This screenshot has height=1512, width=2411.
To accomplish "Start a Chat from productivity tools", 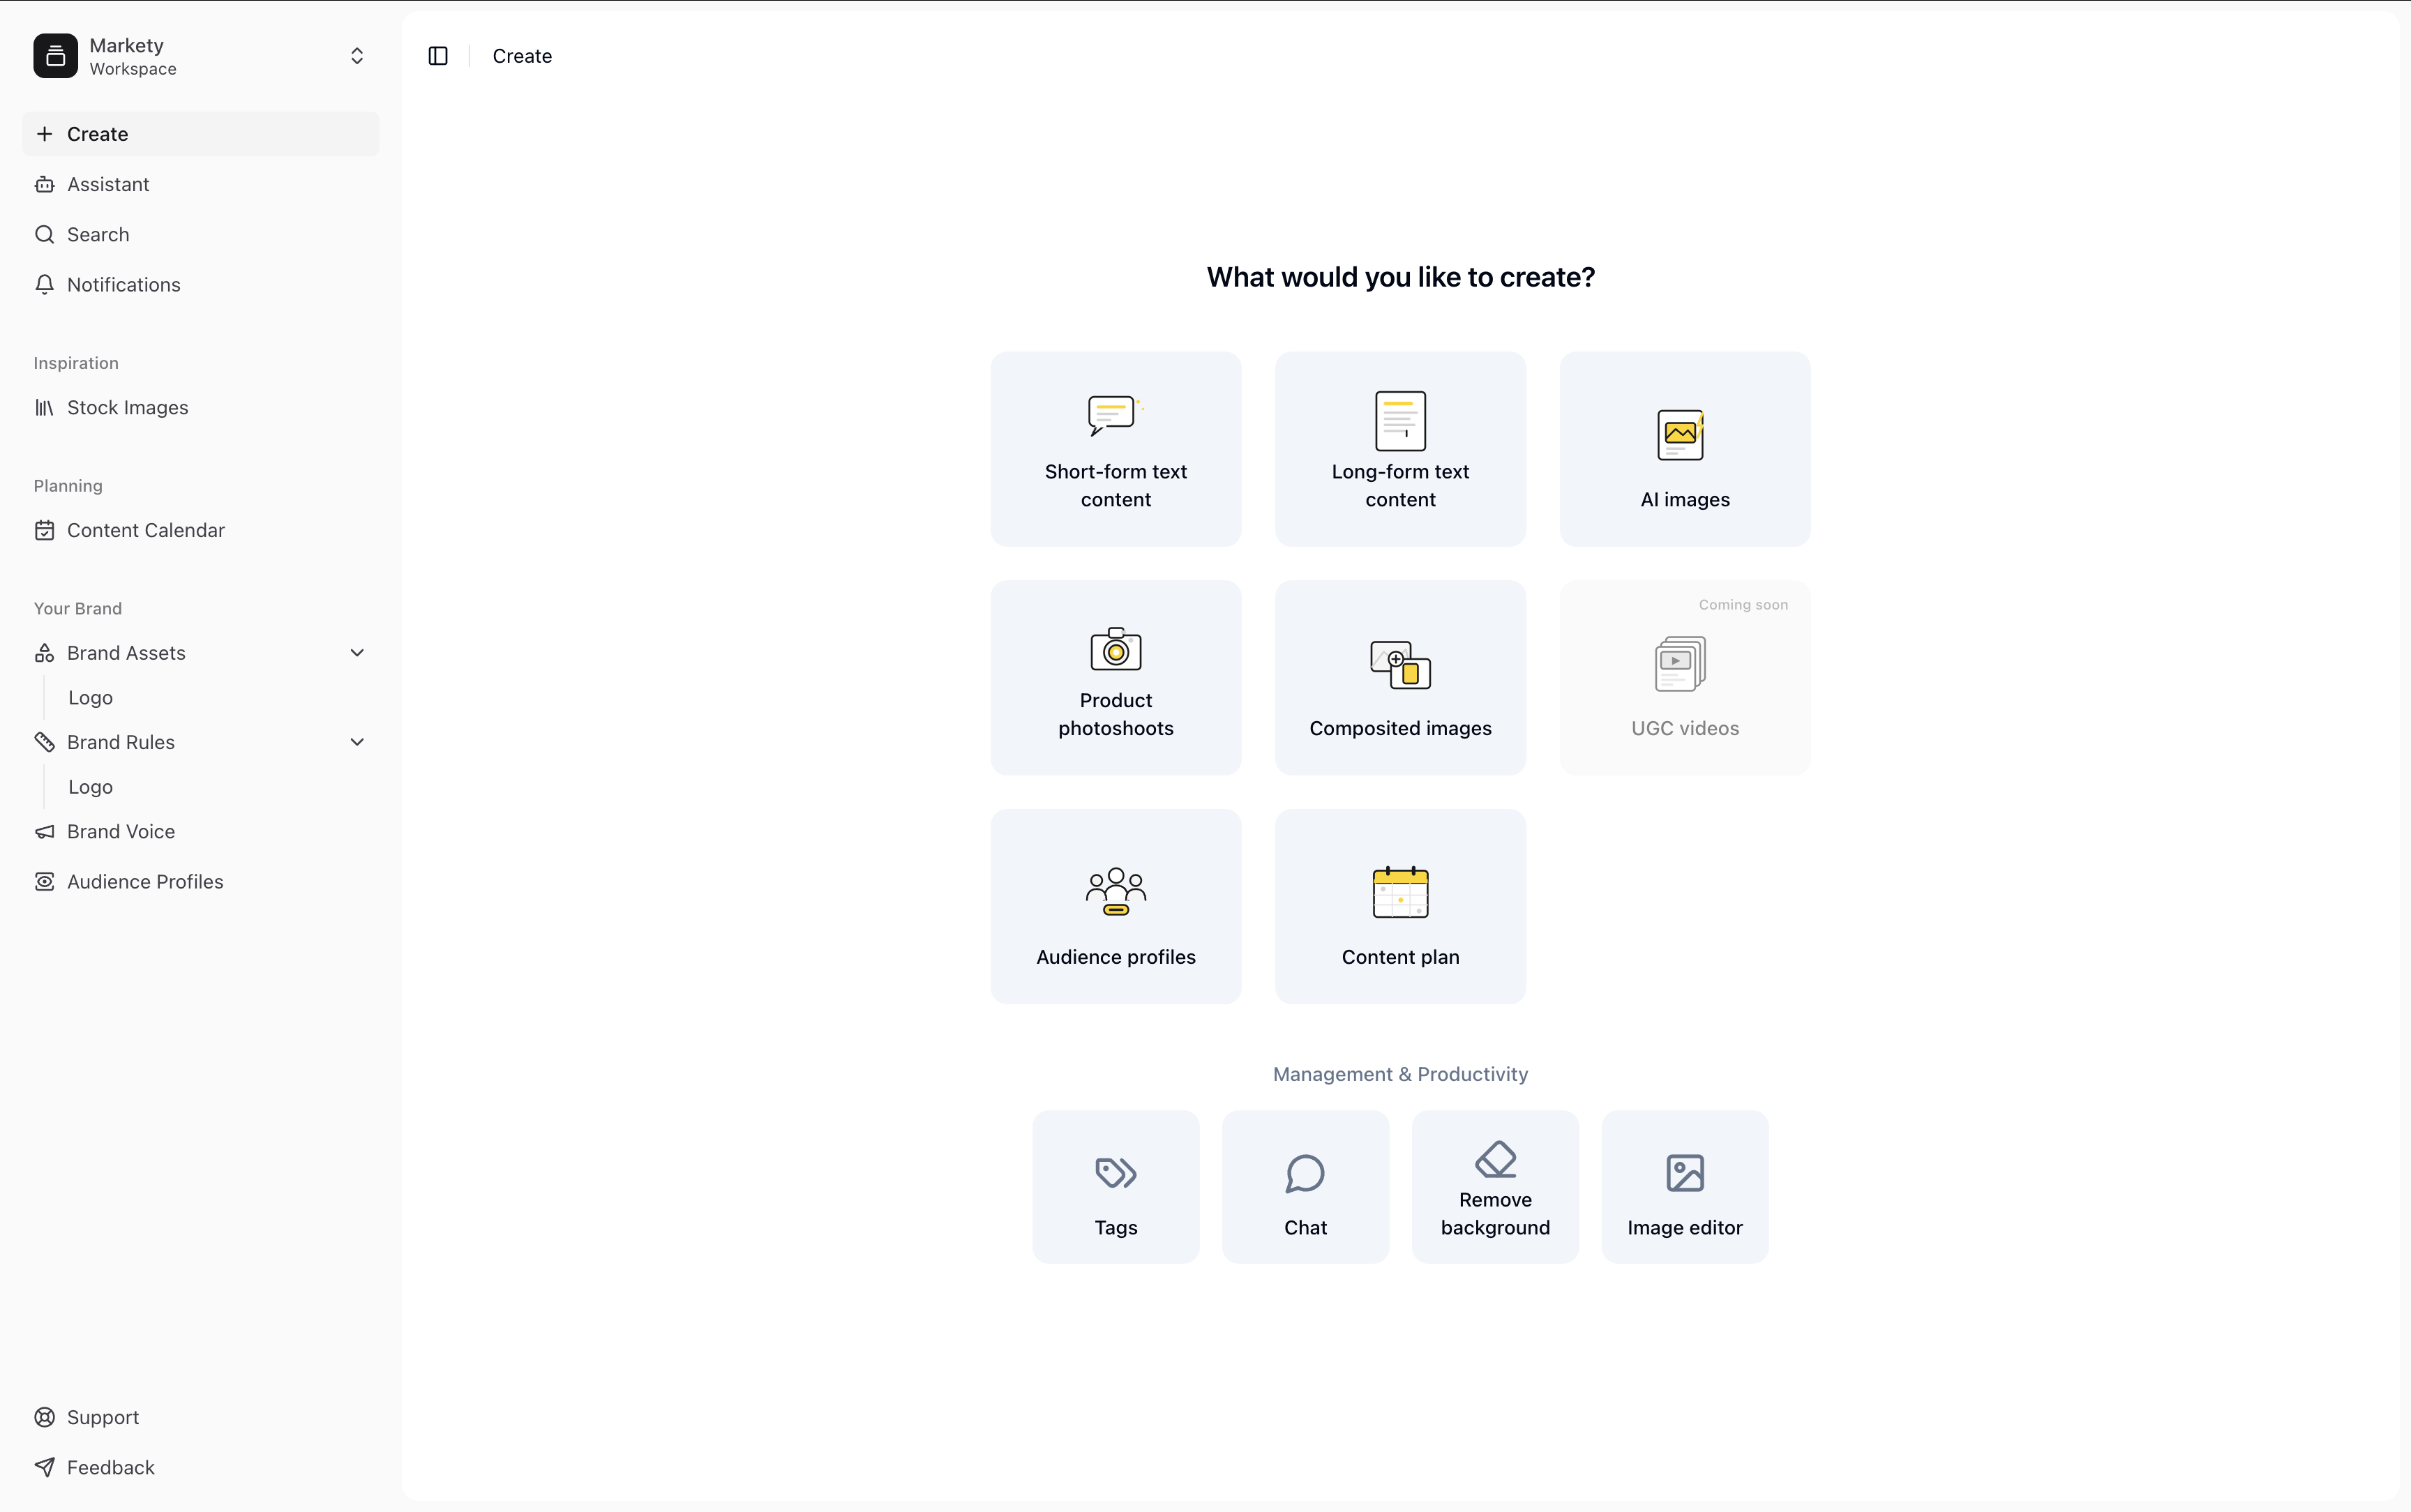I will click(x=1305, y=1187).
